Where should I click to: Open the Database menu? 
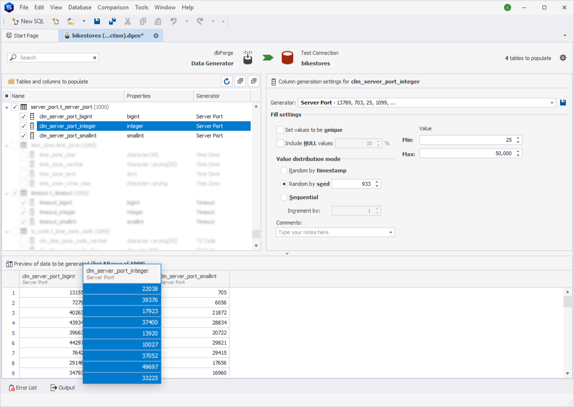[x=80, y=7]
